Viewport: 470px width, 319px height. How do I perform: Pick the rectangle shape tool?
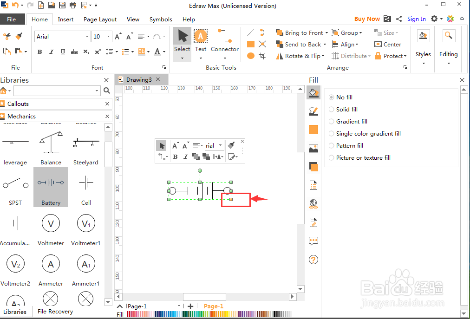[x=251, y=45]
